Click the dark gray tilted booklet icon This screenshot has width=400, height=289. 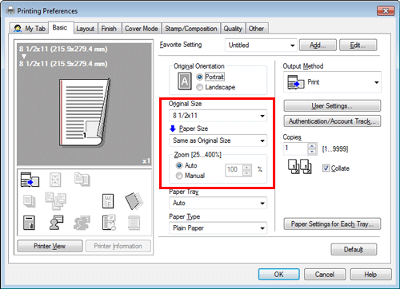pos(134,201)
